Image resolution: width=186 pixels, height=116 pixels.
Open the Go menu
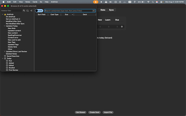click(41, 2)
